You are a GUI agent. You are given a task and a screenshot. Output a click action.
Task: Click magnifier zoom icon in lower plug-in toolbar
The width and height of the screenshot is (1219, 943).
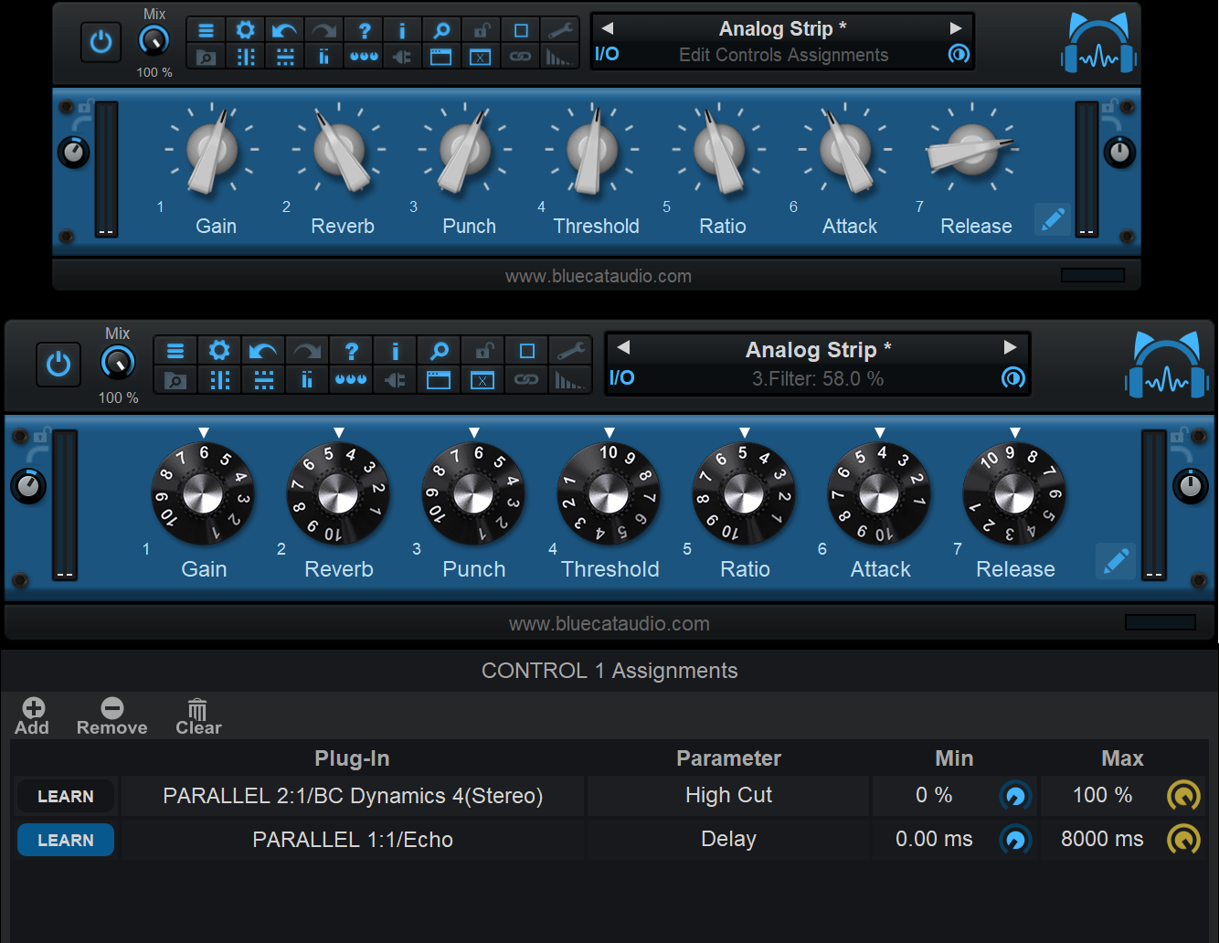(439, 351)
